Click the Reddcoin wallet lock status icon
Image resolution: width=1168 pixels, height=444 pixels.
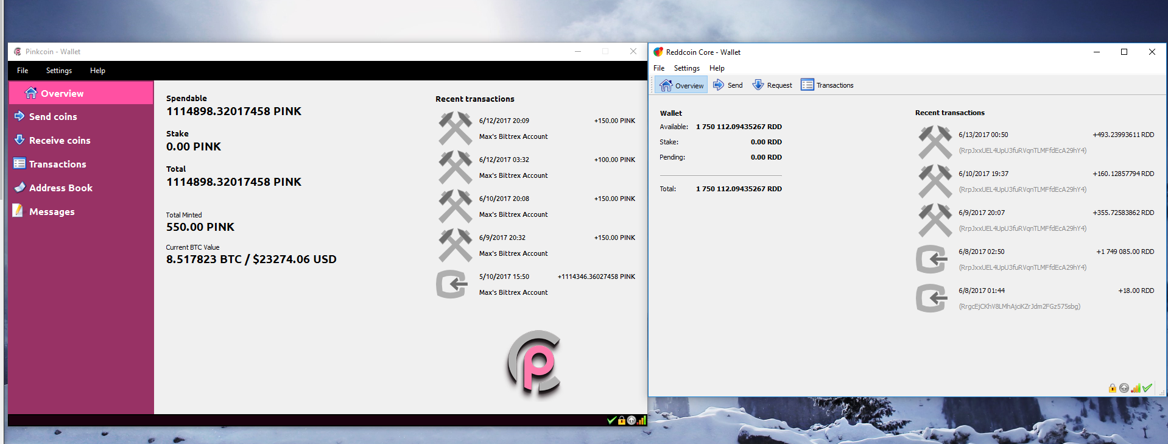(x=1113, y=388)
